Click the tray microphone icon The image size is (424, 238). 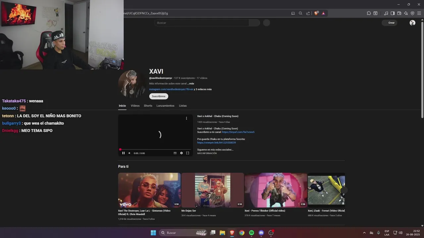click(379, 233)
